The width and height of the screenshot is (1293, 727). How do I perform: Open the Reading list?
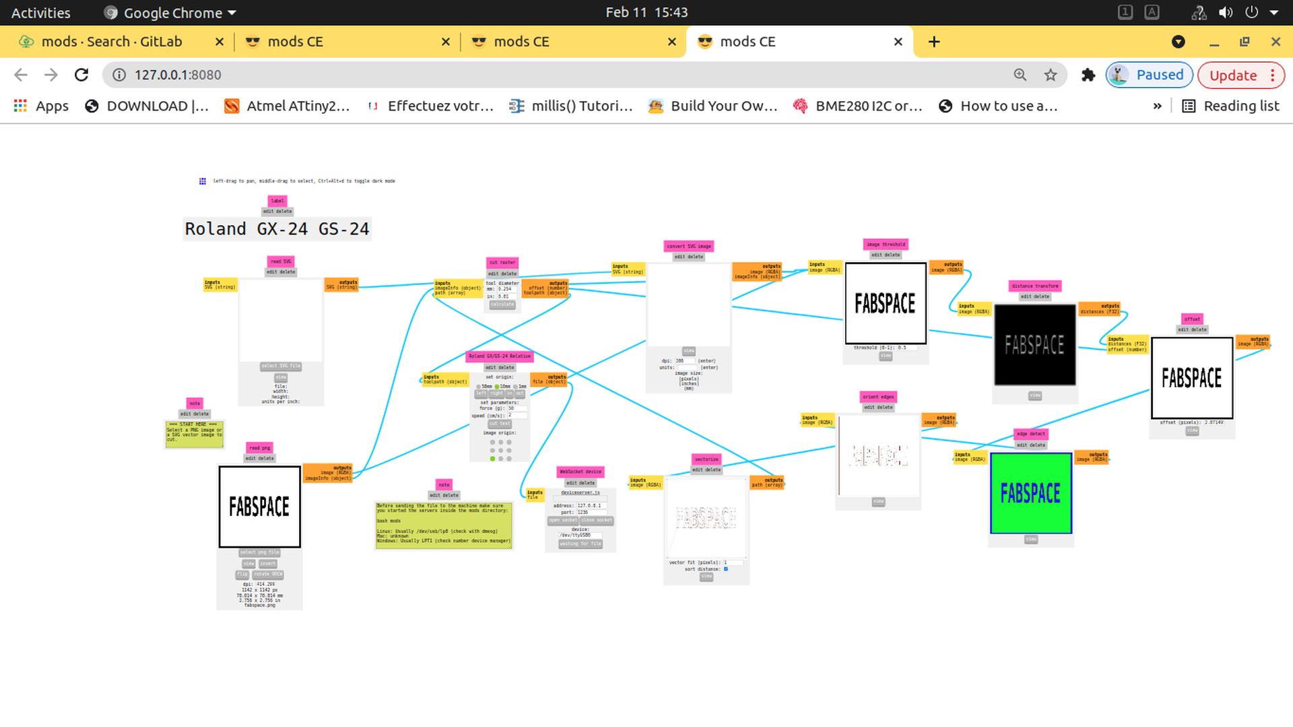[1230, 106]
